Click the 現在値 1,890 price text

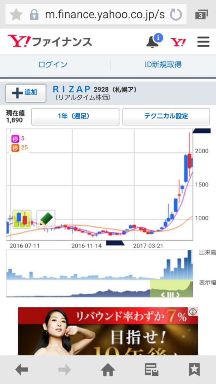pyautogui.click(x=15, y=117)
